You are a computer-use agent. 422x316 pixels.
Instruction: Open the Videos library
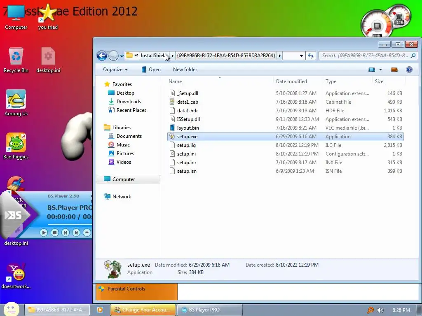coord(124,162)
